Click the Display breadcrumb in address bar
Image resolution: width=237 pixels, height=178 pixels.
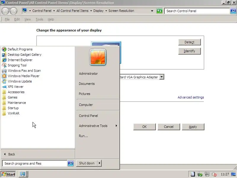pos(98,11)
